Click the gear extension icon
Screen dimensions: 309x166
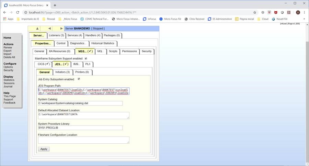tap(263, 12)
